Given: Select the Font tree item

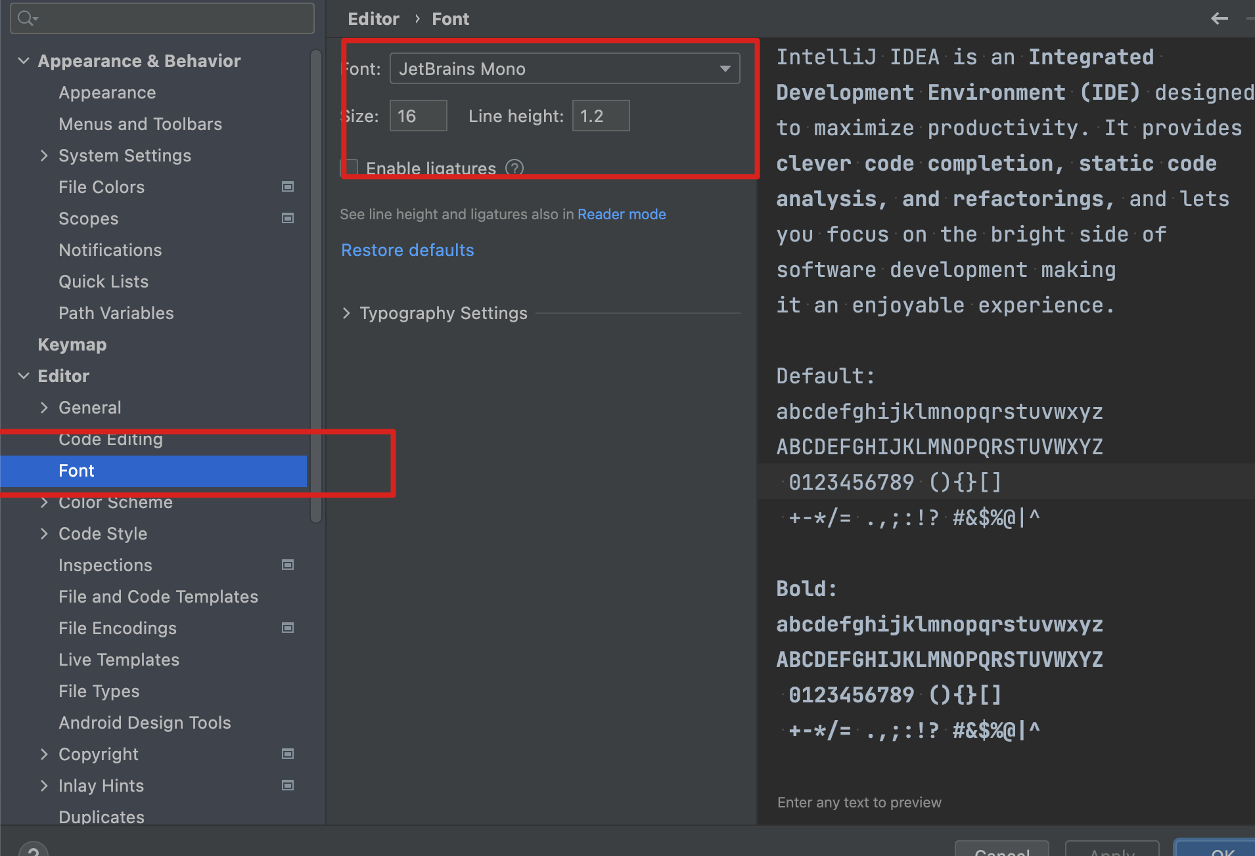Looking at the screenshot, I should click(153, 471).
